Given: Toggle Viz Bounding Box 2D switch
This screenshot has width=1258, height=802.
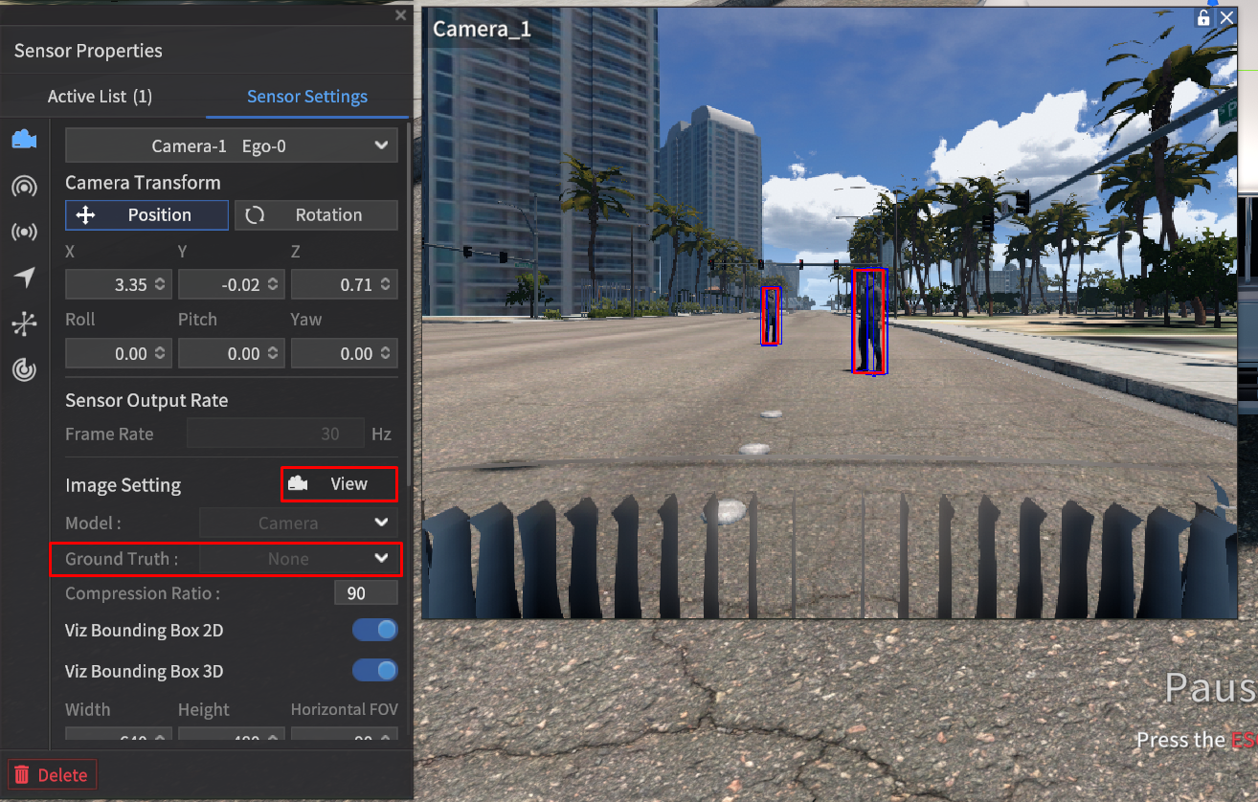Looking at the screenshot, I should (x=374, y=630).
